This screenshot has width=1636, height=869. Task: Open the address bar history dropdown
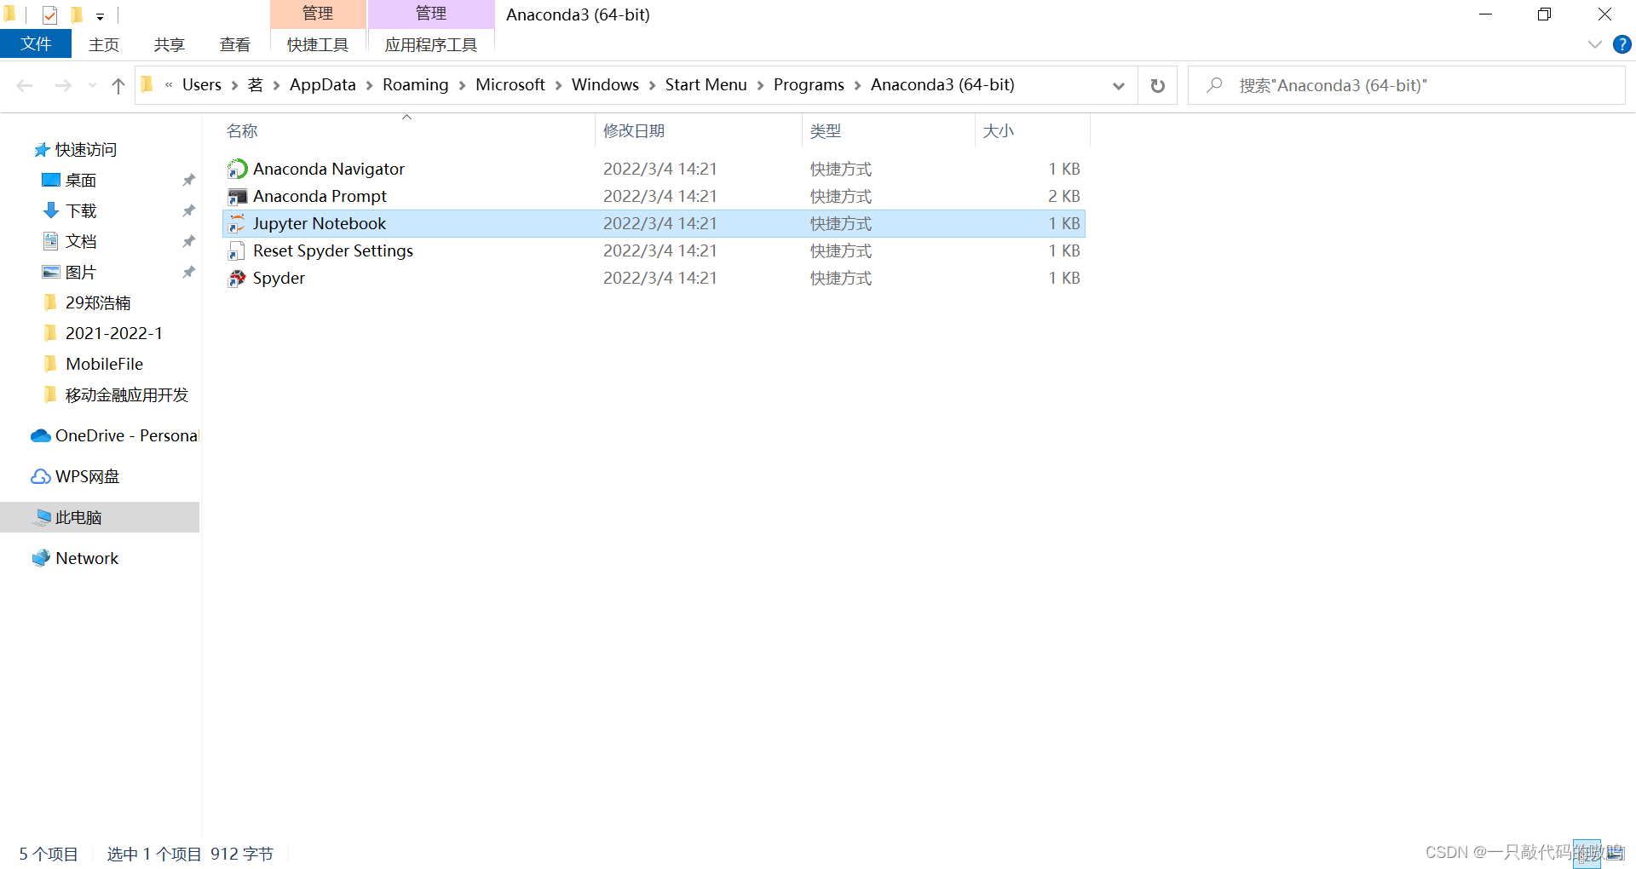(1119, 85)
